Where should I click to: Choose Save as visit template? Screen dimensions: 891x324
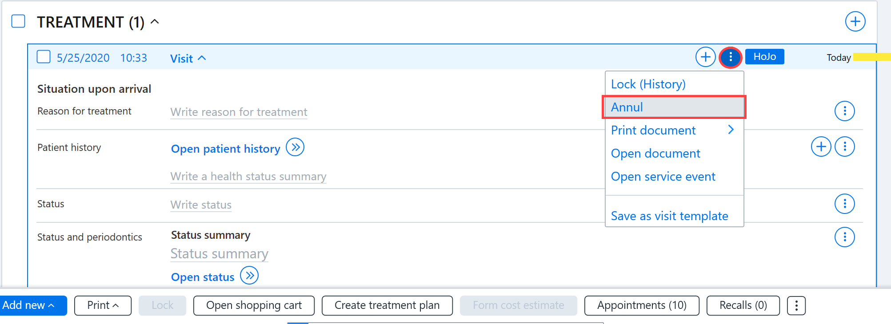669,216
